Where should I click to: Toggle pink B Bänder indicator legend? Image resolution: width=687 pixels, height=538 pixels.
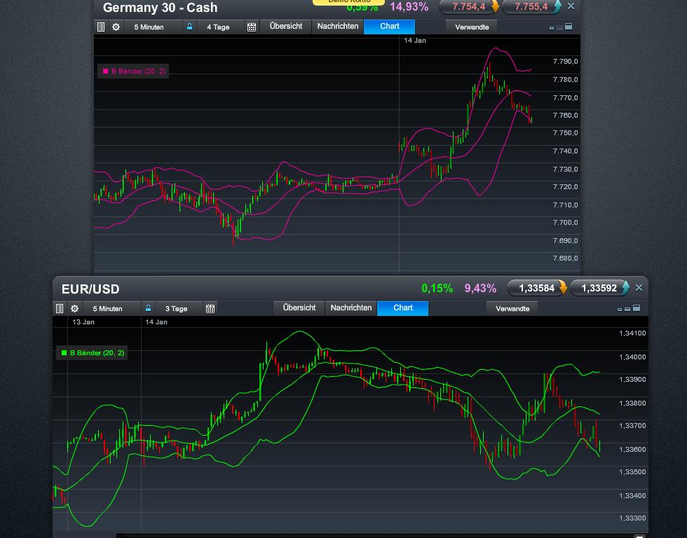pyautogui.click(x=133, y=71)
